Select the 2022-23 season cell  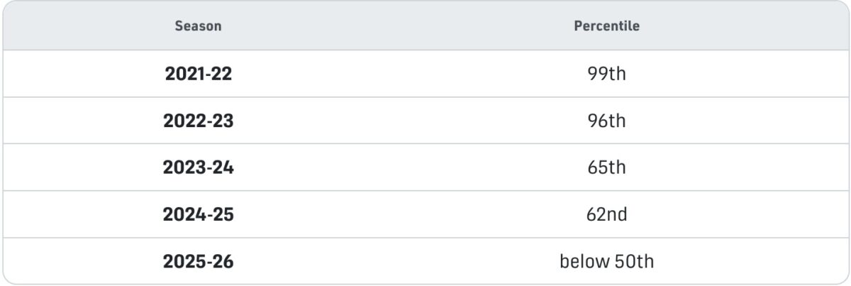coord(198,121)
